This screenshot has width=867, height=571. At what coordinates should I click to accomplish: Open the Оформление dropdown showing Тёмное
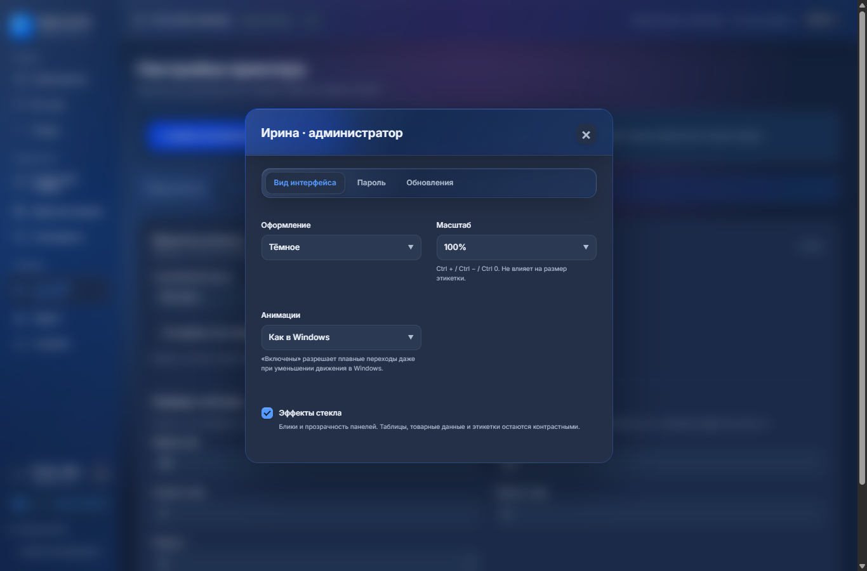(341, 247)
